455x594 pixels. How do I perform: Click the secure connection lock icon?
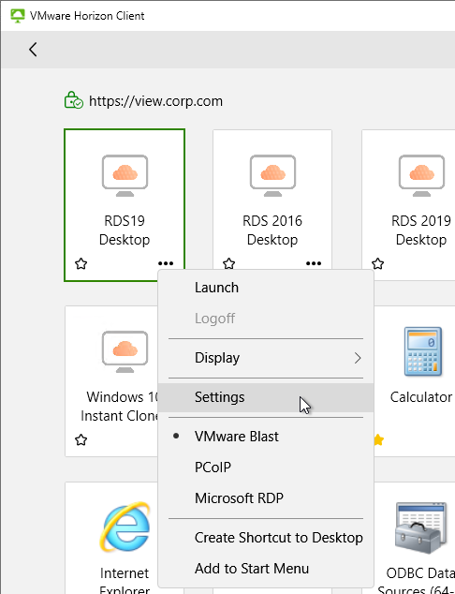point(73,100)
